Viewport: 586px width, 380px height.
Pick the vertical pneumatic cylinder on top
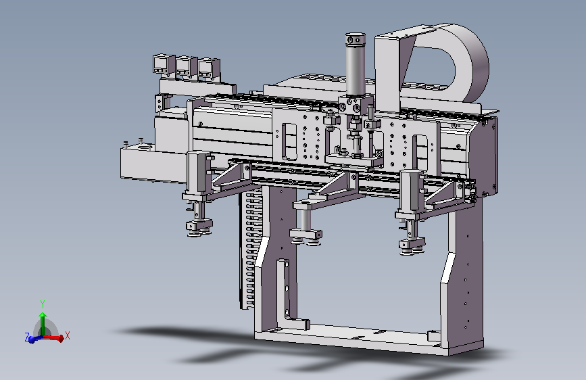[x=356, y=64]
